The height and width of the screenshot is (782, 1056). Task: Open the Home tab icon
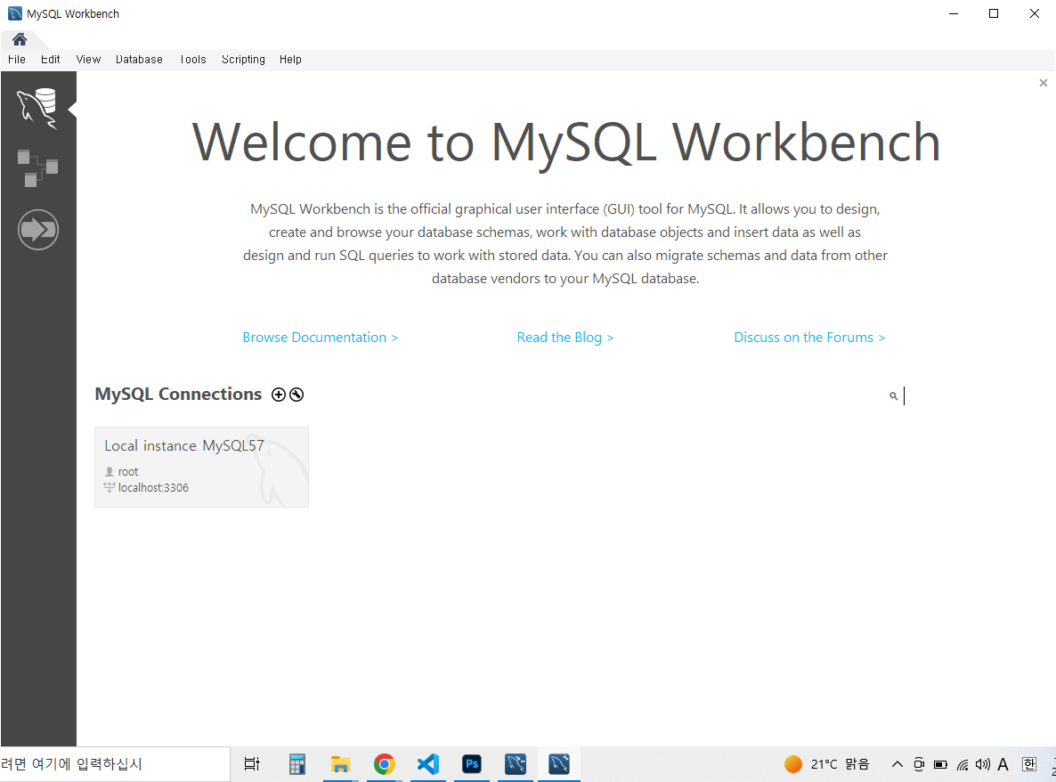pyautogui.click(x=20, y=39)
